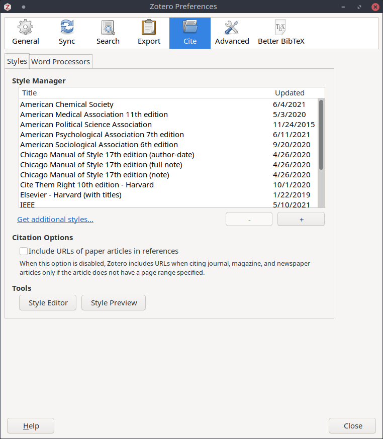Add a new style with the plus button
The image size is (383, 439).
pos(301,218)
